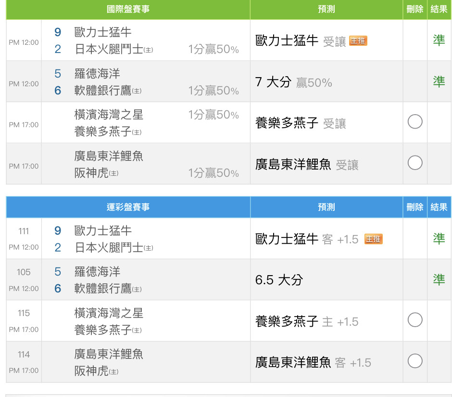Click game number 105
The image size is (452, 397).
pos(24,272)
